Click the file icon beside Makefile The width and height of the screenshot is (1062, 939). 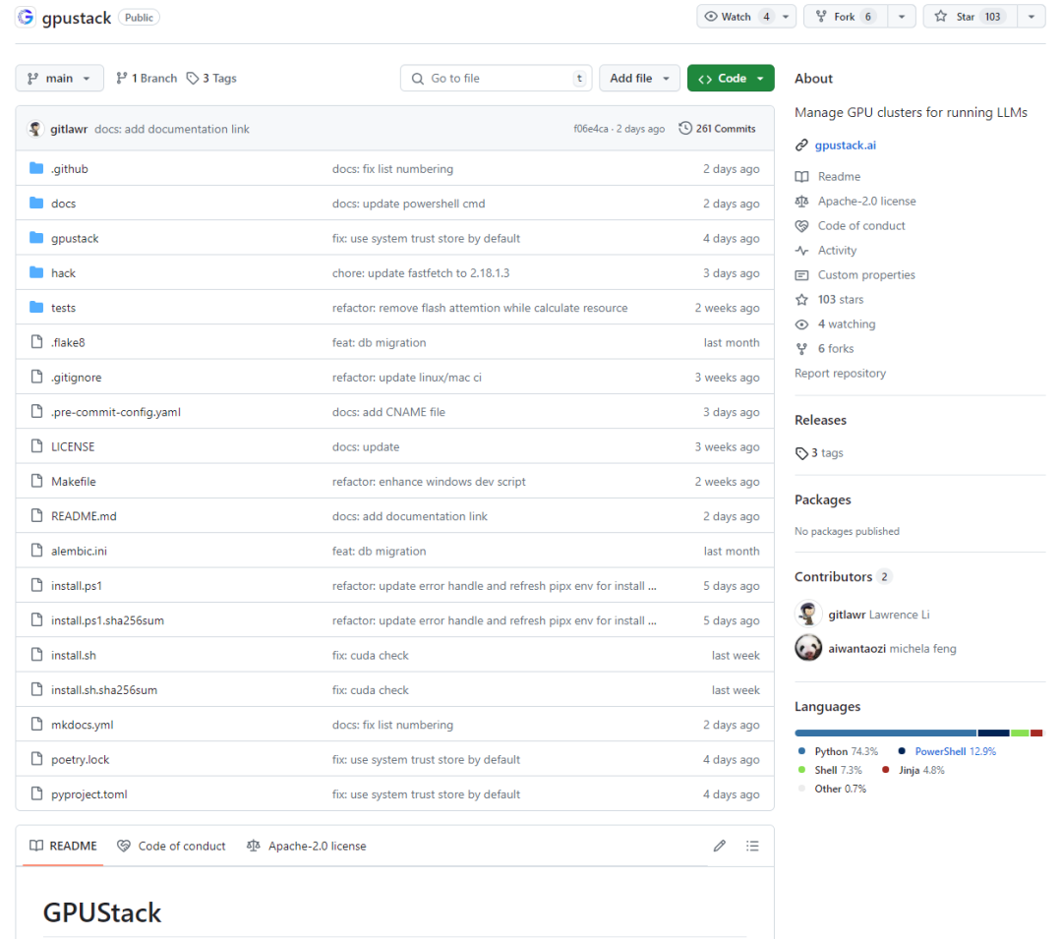pyautogui.click(x=36, y=481)
